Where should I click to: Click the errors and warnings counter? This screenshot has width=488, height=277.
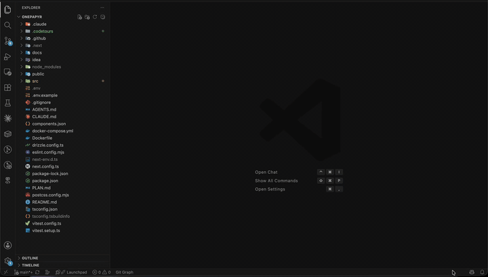[102, 272]
